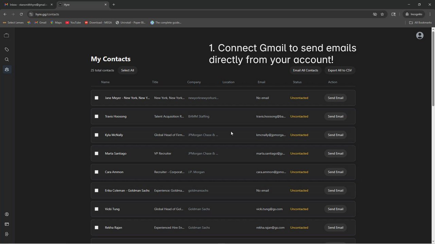The height and width of the screenshot is (244, 435).
Task: Click the tag icon in left sidebar
Action: [6, 49]
